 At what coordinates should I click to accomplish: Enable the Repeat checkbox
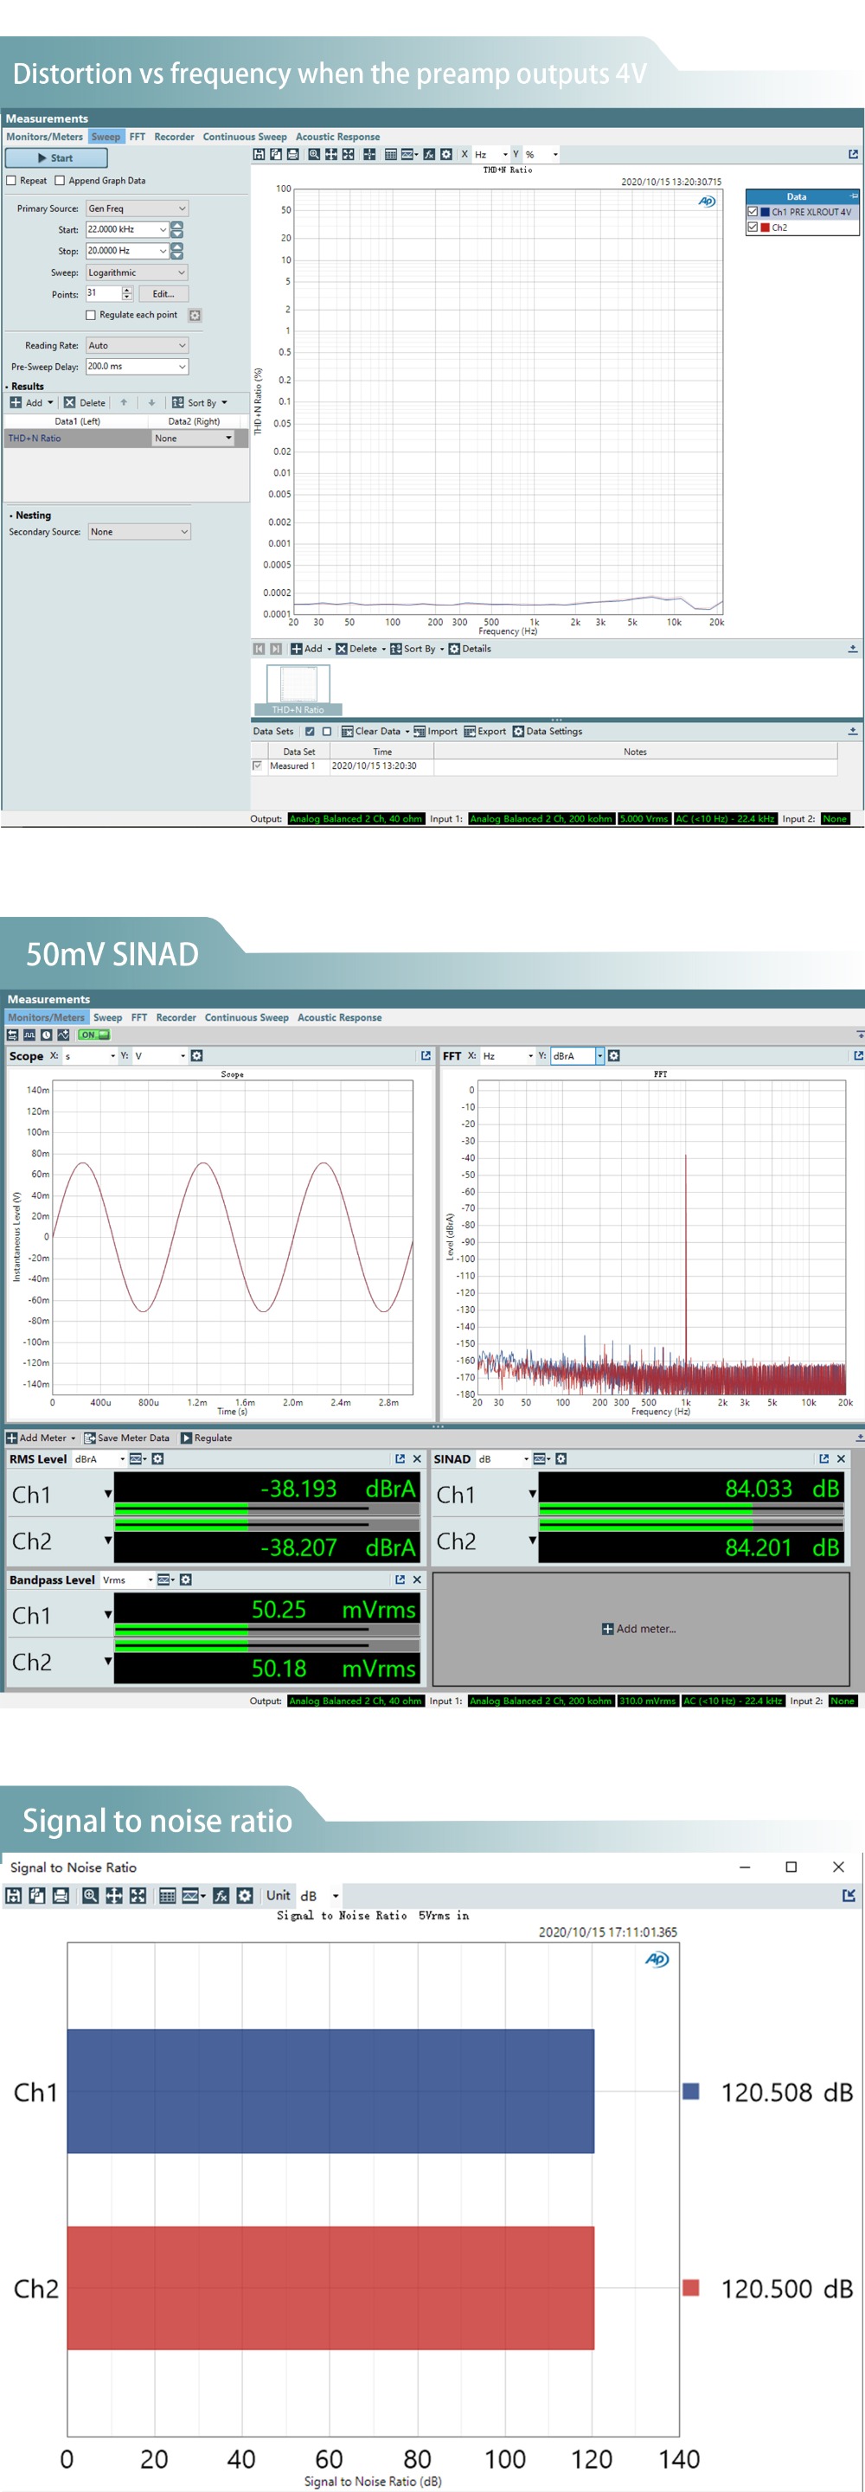[11, 181]
